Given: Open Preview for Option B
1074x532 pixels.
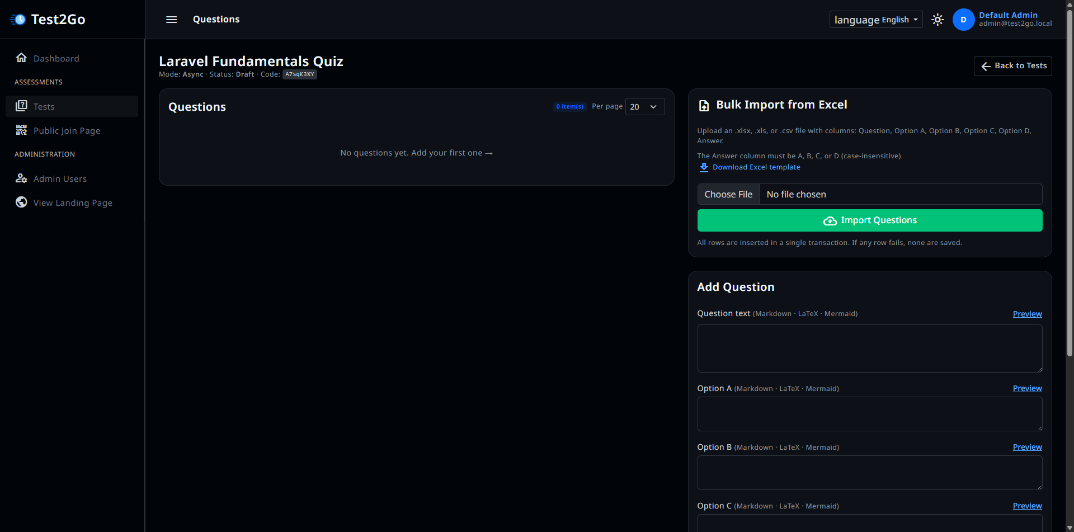Looking at the screenshot, I should tap(1027, 447).
